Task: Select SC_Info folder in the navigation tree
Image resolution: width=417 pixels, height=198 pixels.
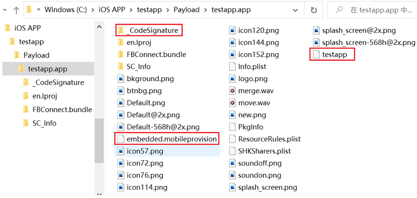Action: click(44, 123)
